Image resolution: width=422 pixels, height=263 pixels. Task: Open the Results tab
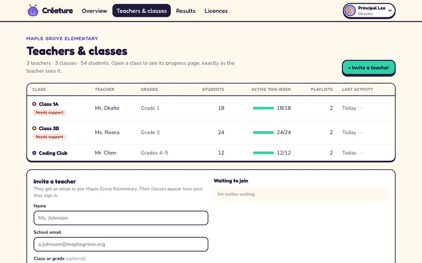tap(186, 11)
